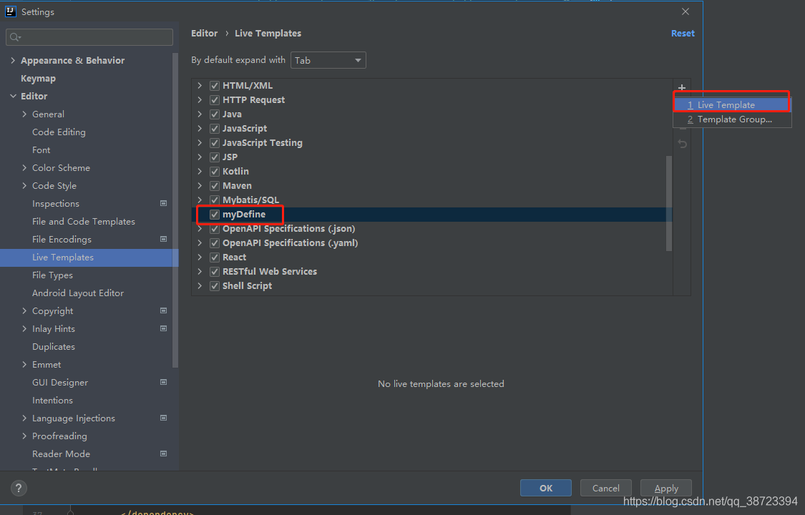
Task: Click the Editor breadcrumb label
Action: pos(205,34)
